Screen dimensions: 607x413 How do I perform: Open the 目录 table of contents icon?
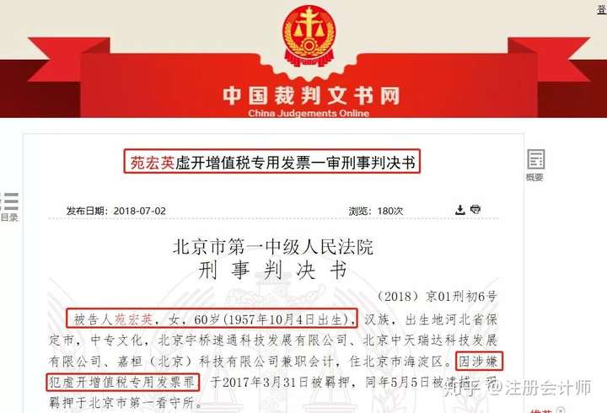tap(9, 201)
